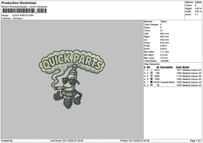Click Total Bobbin value "100.68ft"
This screenshot has height=143, width=203.
[x=164, y=61]
